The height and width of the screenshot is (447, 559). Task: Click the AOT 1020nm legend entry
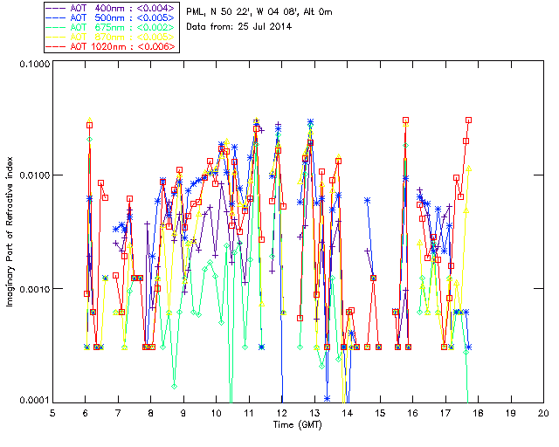(111, 46)
